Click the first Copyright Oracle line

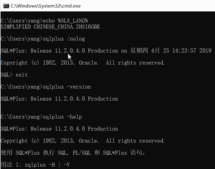pos(83,63)
